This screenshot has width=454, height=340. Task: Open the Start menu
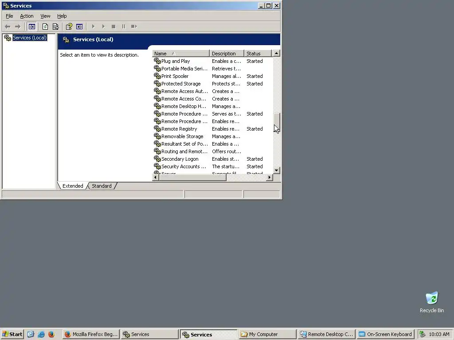tap(12, 334)
